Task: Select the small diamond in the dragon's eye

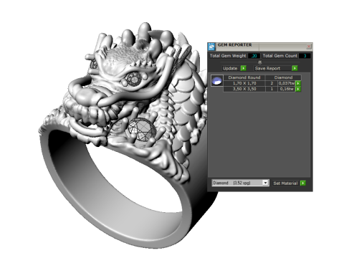Action: click(134, 79)
